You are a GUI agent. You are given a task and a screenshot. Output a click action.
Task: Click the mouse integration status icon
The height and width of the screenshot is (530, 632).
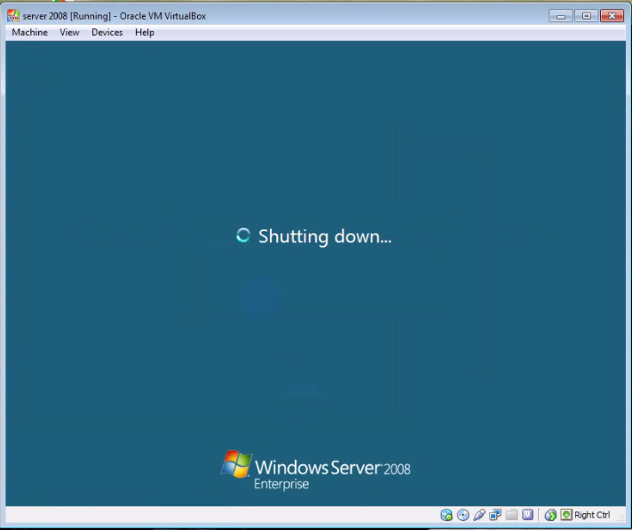point(550,515)
